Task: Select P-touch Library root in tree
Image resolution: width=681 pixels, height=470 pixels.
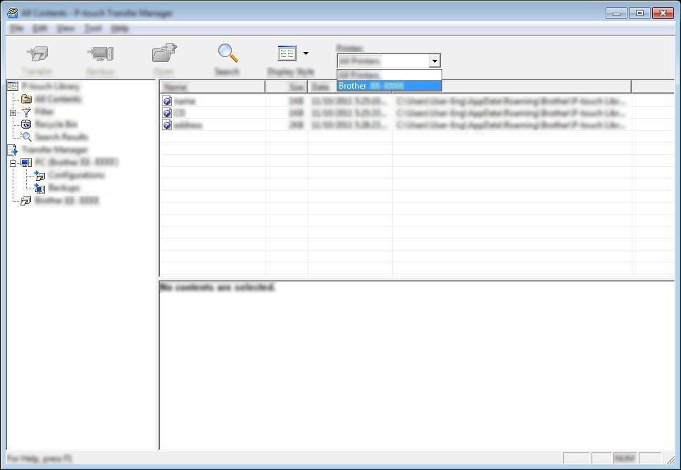Action: tap(51, 87)
